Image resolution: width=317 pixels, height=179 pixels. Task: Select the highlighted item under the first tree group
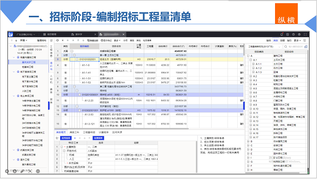[29, 62]
